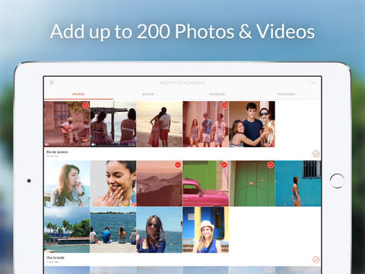The height and width of the screenshot is (274, 365).
Task: Switch to the Photos tab
Action: pos(78,94)
